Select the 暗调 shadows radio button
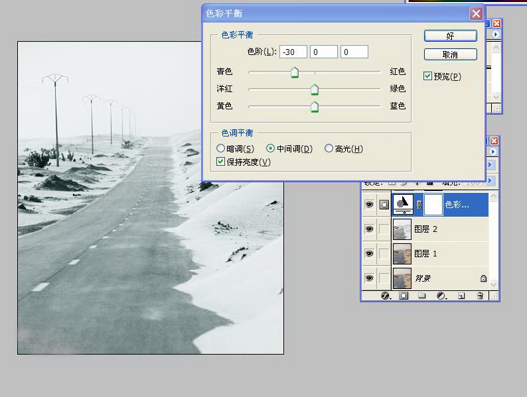Viewport: 527px width, 397px height. click(221, 149)
